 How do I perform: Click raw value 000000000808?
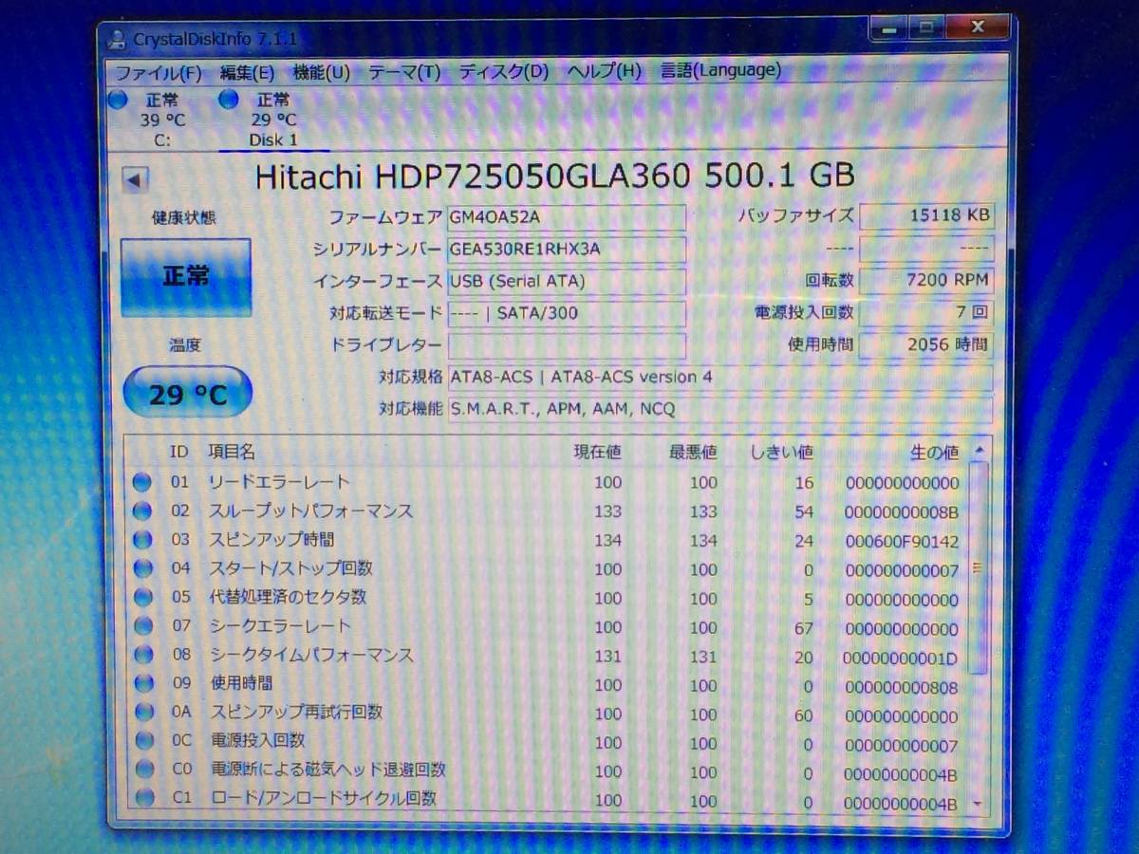pyautogui.click(x=902, y=687)
